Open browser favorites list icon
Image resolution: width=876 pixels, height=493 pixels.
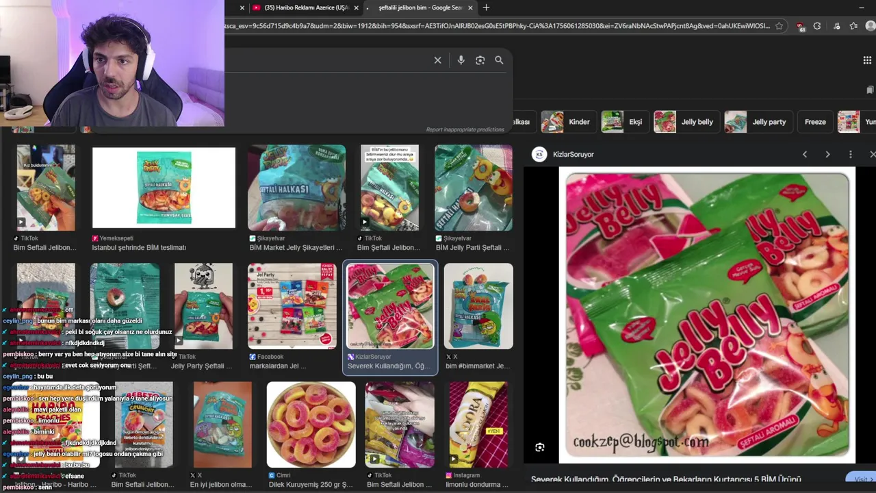(853, 26)
